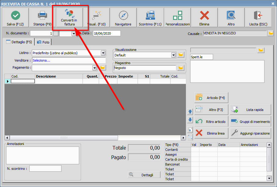Click the Venditore Seleziona... field
The width and height of the screenshot is (277, 187).
point(69,60)
